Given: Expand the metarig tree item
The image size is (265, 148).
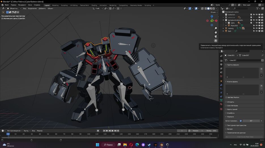Looking at the screenshot, I should coord(223,28).
